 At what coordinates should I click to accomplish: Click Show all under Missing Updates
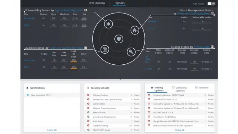[x=179, y=130]
